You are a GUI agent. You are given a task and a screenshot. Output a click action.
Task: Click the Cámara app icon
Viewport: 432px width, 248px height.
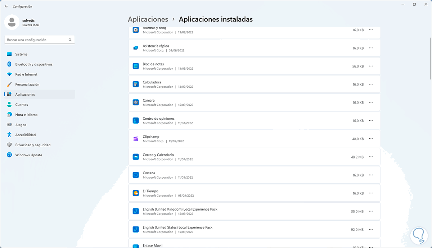pos(136,102)
